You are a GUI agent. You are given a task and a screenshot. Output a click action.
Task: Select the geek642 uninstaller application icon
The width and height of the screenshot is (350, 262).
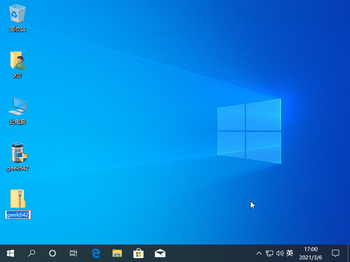click(17, 153)
